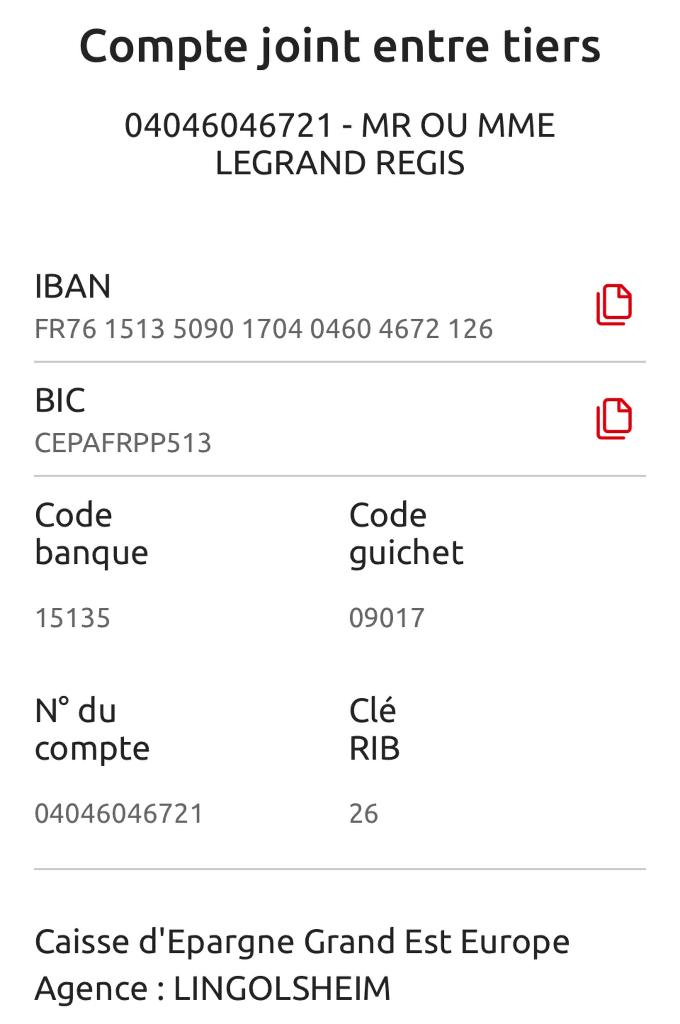Image resolution: width=680 pixels, height=1024 pixels.
Task: Click the BIC field label
Action: coord(60,400)
